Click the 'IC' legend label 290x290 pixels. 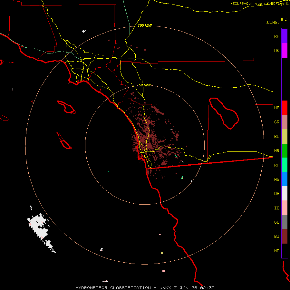click(x=276, y=208)
